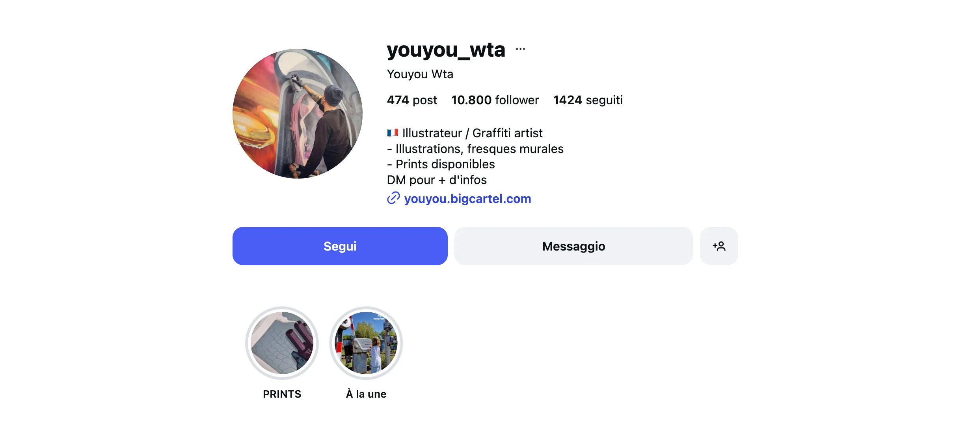
Task: Click the French flag emoji in bio
Action: (393, 133)
